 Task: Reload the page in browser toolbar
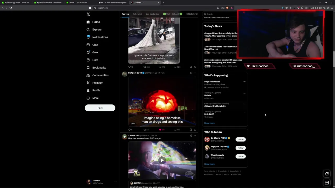click(x=11, y=8)
